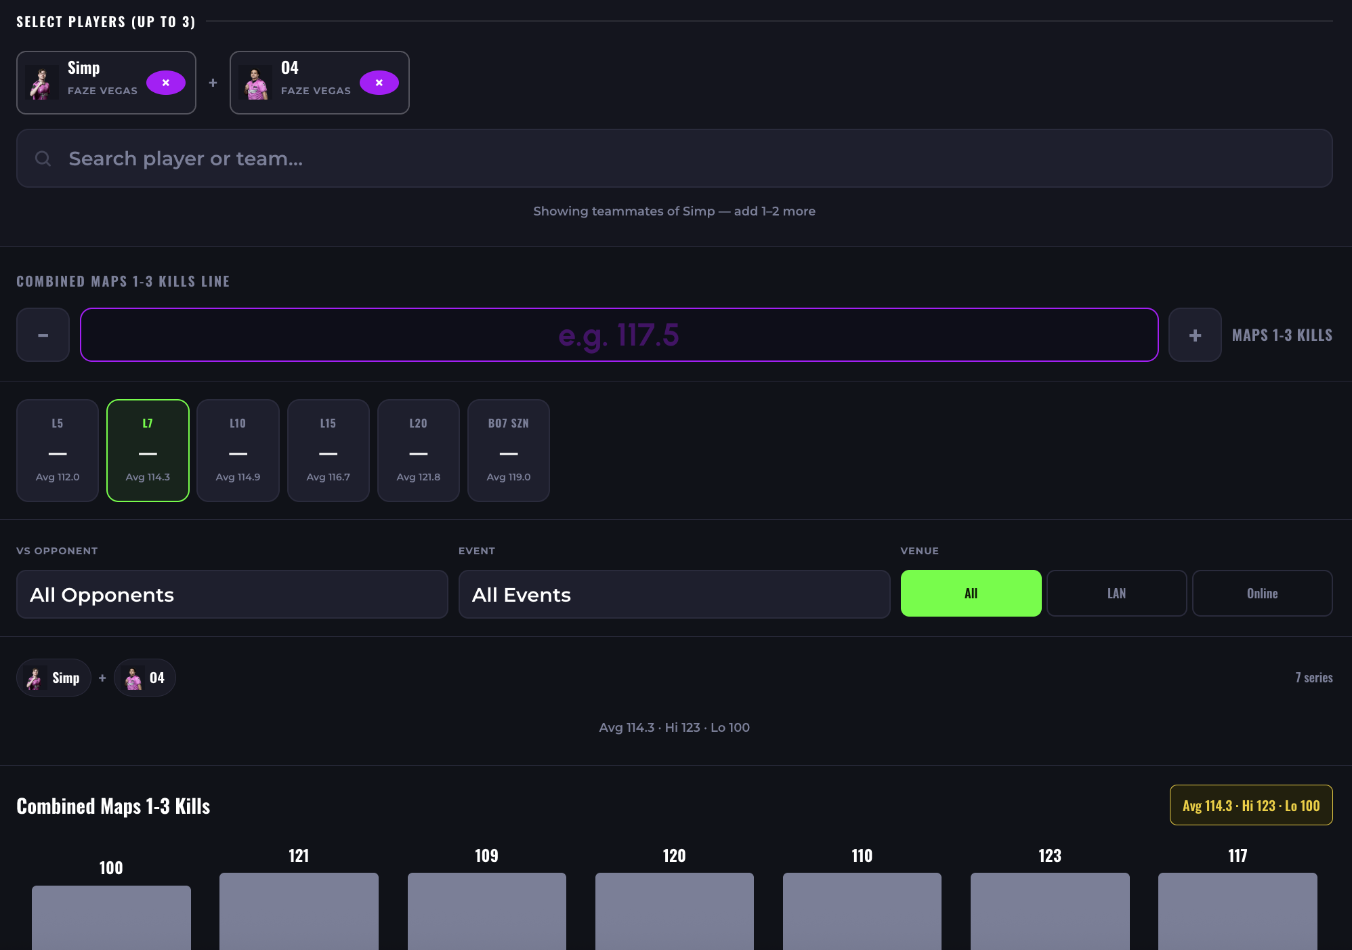Screen dimensions: 1352x950
Task: Select the L20 range card
Action: [x=419, y=451]
